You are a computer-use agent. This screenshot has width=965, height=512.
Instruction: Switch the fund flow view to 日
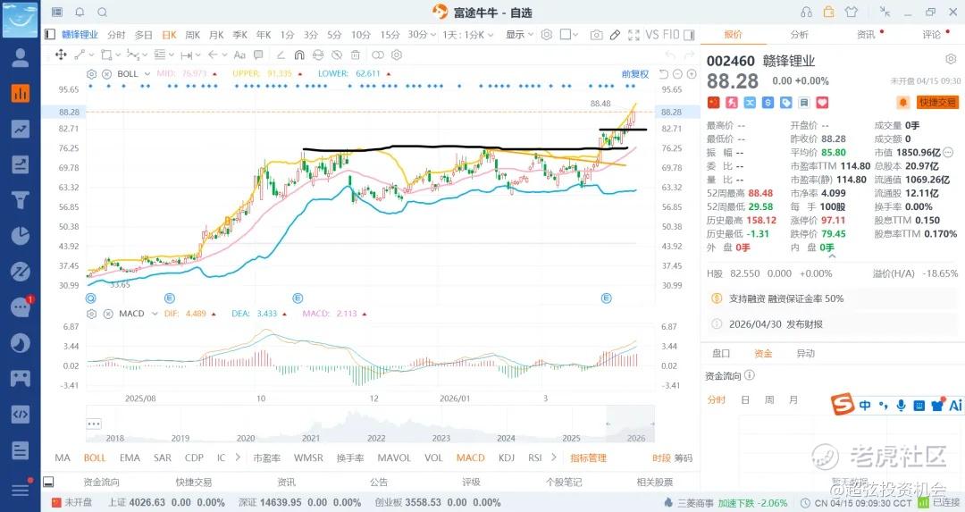click(745, 400)
